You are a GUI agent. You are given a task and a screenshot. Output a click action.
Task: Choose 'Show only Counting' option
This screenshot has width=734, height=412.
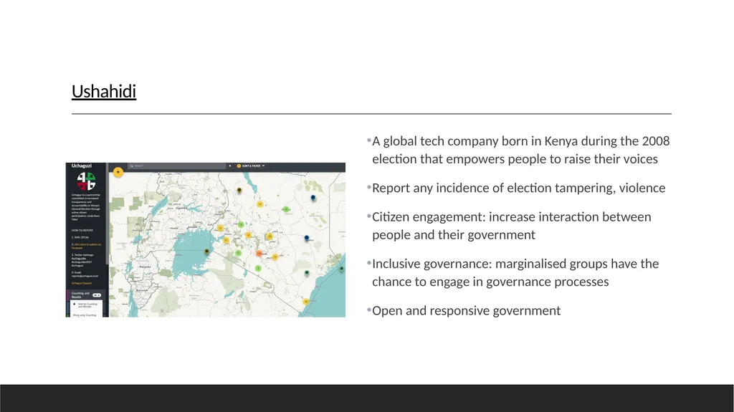pos(85,315)
